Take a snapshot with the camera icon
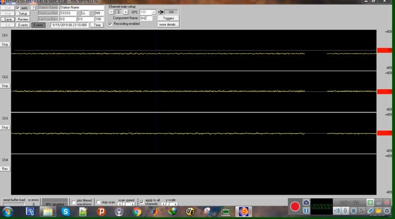The width and height of the screenshot is (395, 219). [306, 202]
